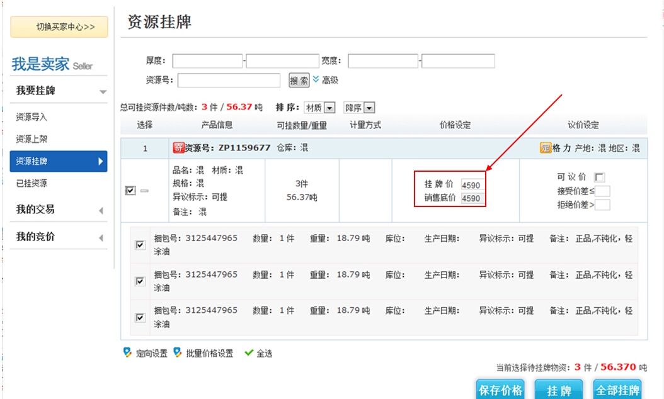The height and width of the screenshot is (399, 664).
Task: Click the green 全选 checkmark icon
Action: pos(249,353)
